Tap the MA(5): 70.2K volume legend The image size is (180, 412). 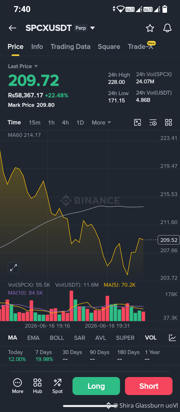pyautogui.click(x=119, y=285)
